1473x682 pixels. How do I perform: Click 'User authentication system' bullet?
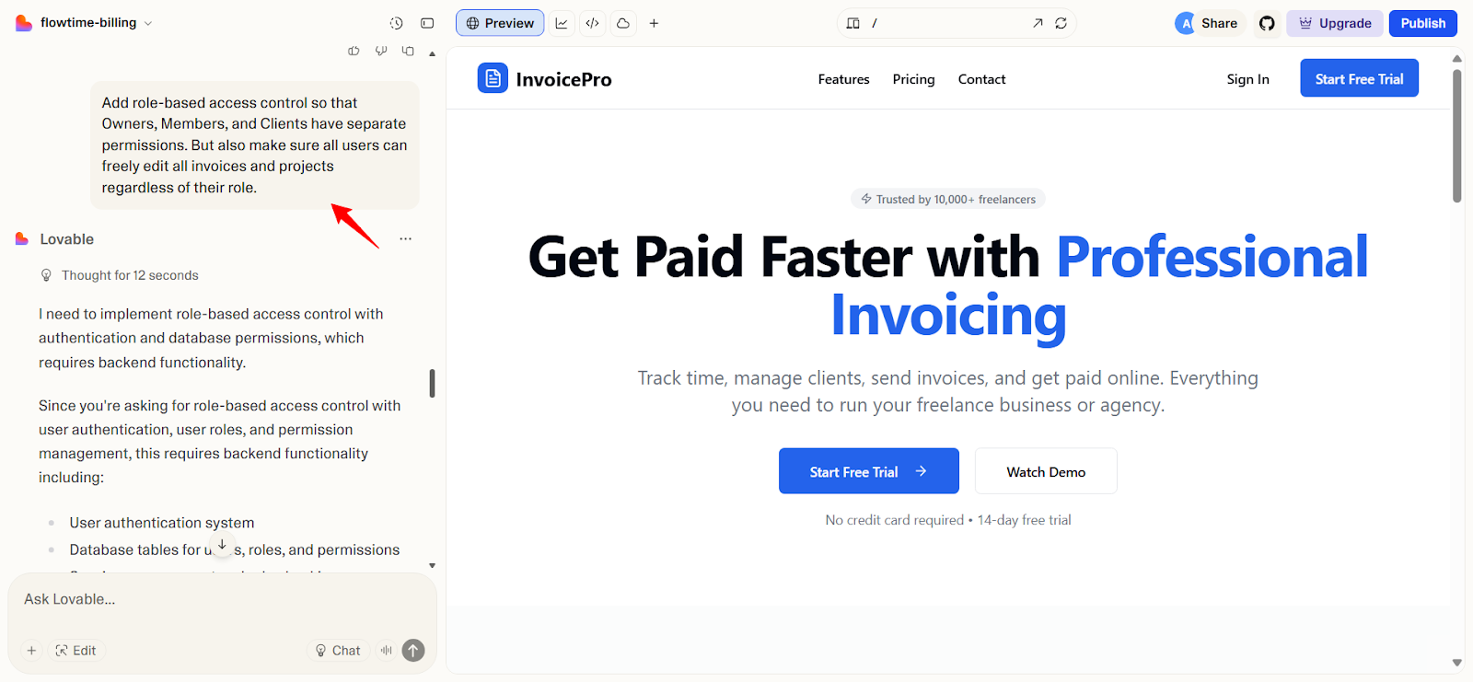click(x=162, y=523)
